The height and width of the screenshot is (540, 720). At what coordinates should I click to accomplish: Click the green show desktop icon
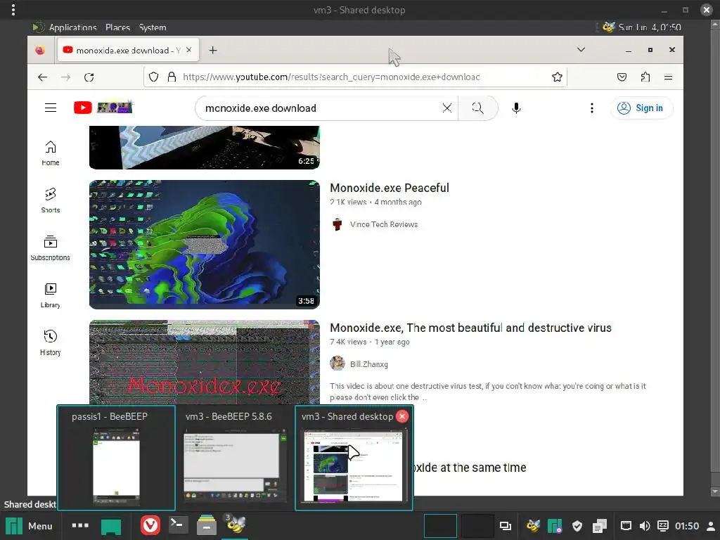[110, 526]
